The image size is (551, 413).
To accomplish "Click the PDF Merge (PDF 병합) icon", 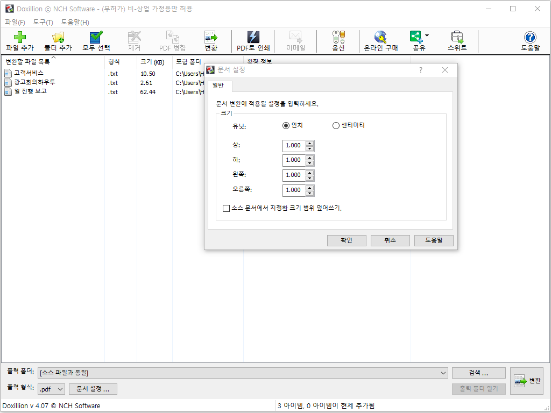I will click(x=173, y=37).
